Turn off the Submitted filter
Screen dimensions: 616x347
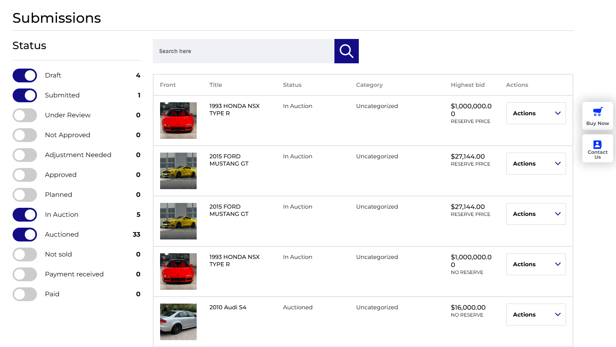click(x=25, y=95)
